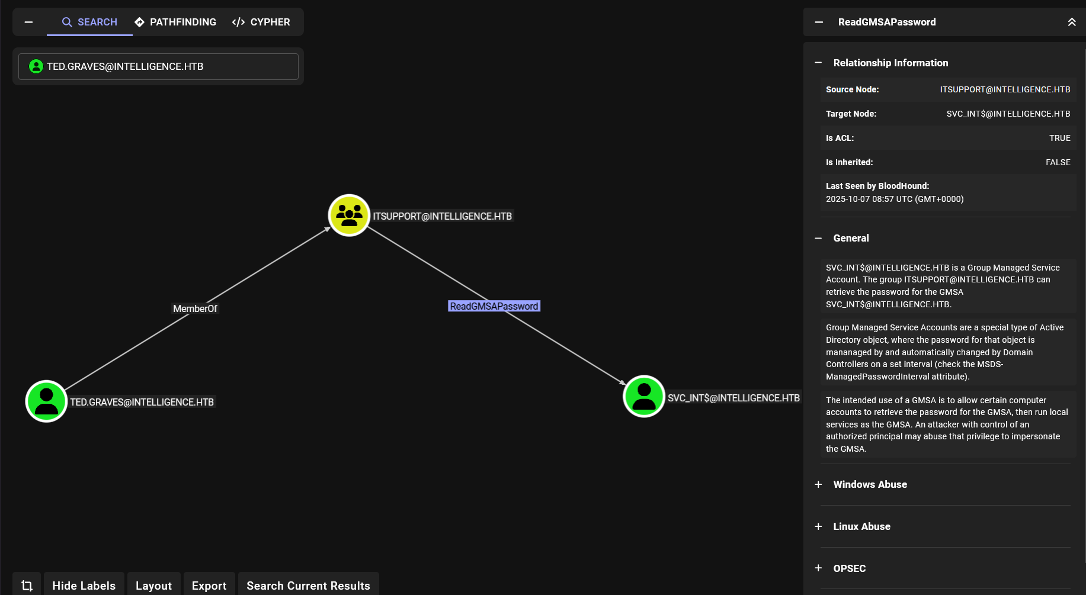The width and height of the screenshot is (1086, 595).
Task: Collapse the Relationship Information section
Action: pos(818,63)
